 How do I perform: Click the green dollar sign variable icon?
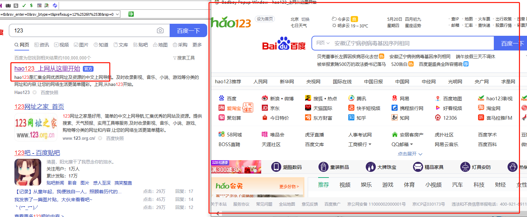(31, 5)
